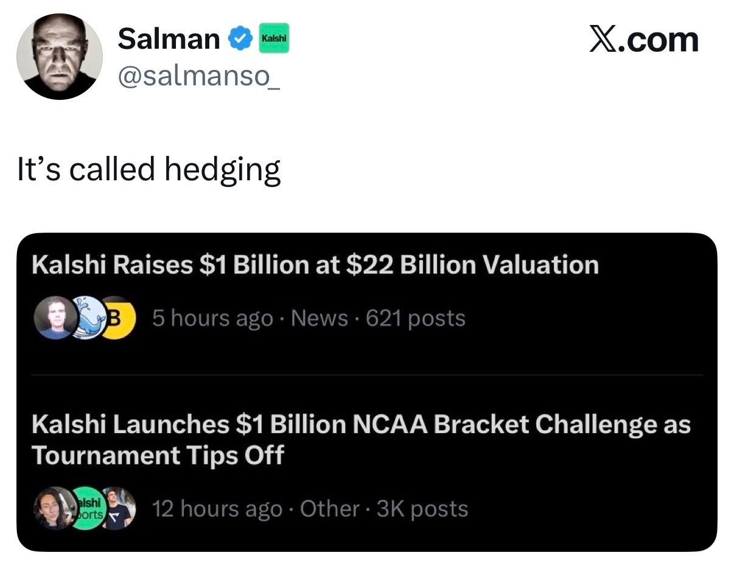The height and width of the screenshot is (575, 734).
Task: Click the man-in-blue avatar under Kalshi Raises story
Action: pyautogui.click(x=52, y=317)
